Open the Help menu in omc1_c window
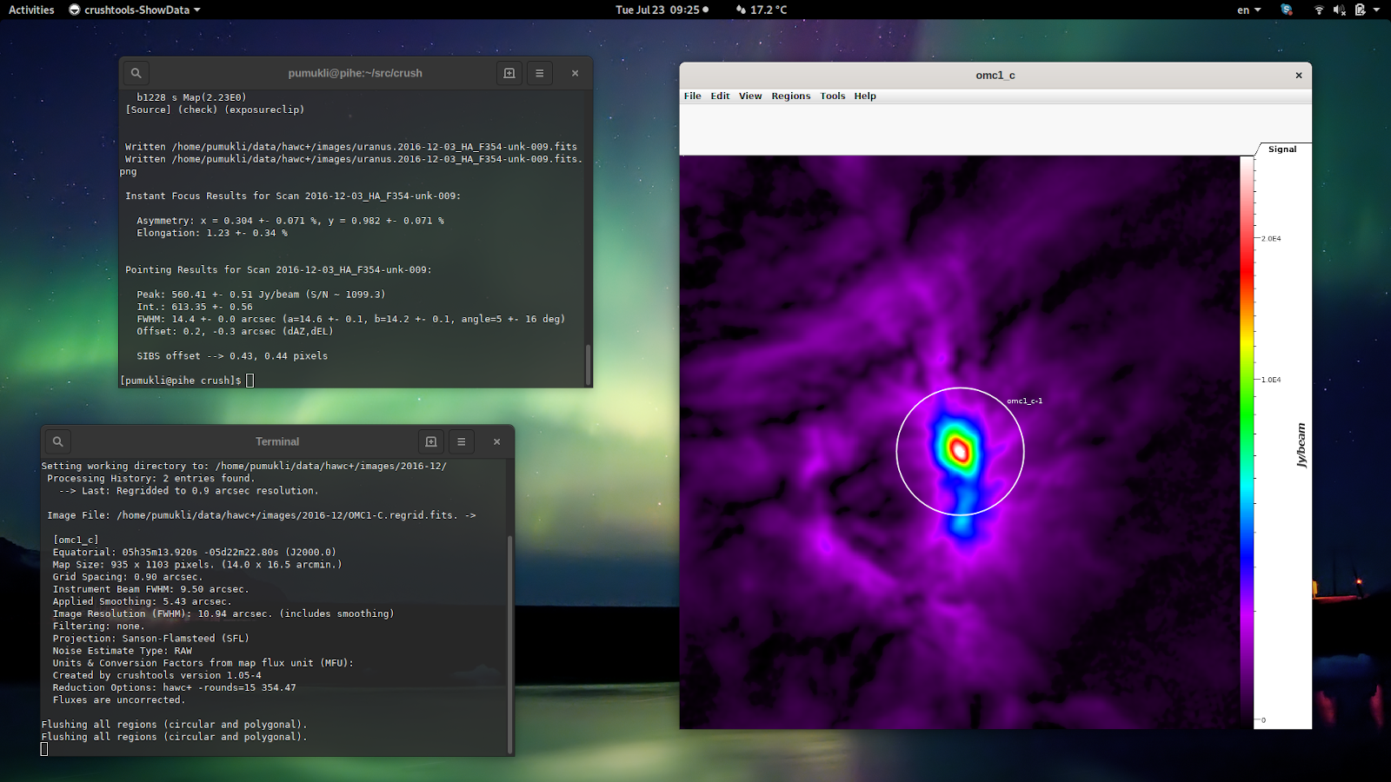The width and height of the screenshot is (1391, 782). coord(865,96)
